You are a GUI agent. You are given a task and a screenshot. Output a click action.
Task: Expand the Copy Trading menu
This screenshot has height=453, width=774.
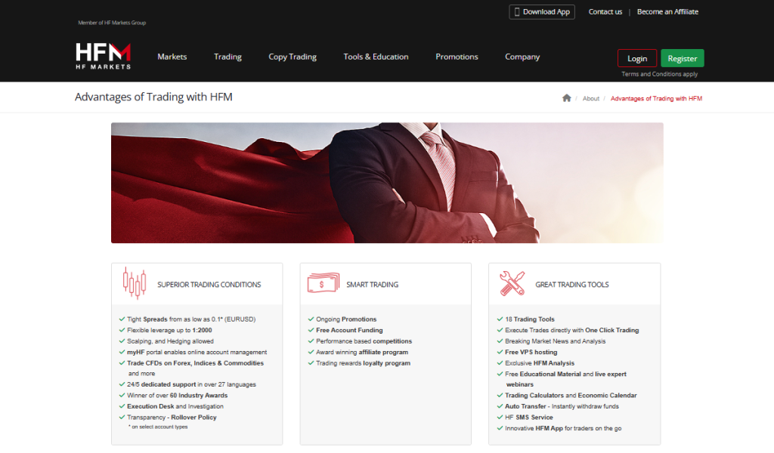(x=293, y=57)
